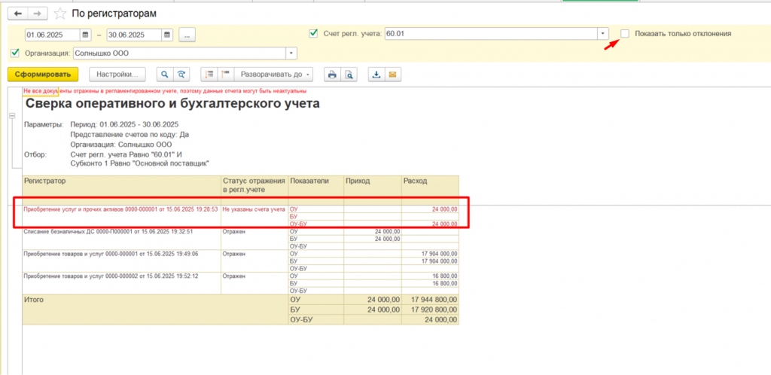Enable 'Показать только отклонения' checkbox
Viewport: 771px width, 375px height.
coord(625,34)
